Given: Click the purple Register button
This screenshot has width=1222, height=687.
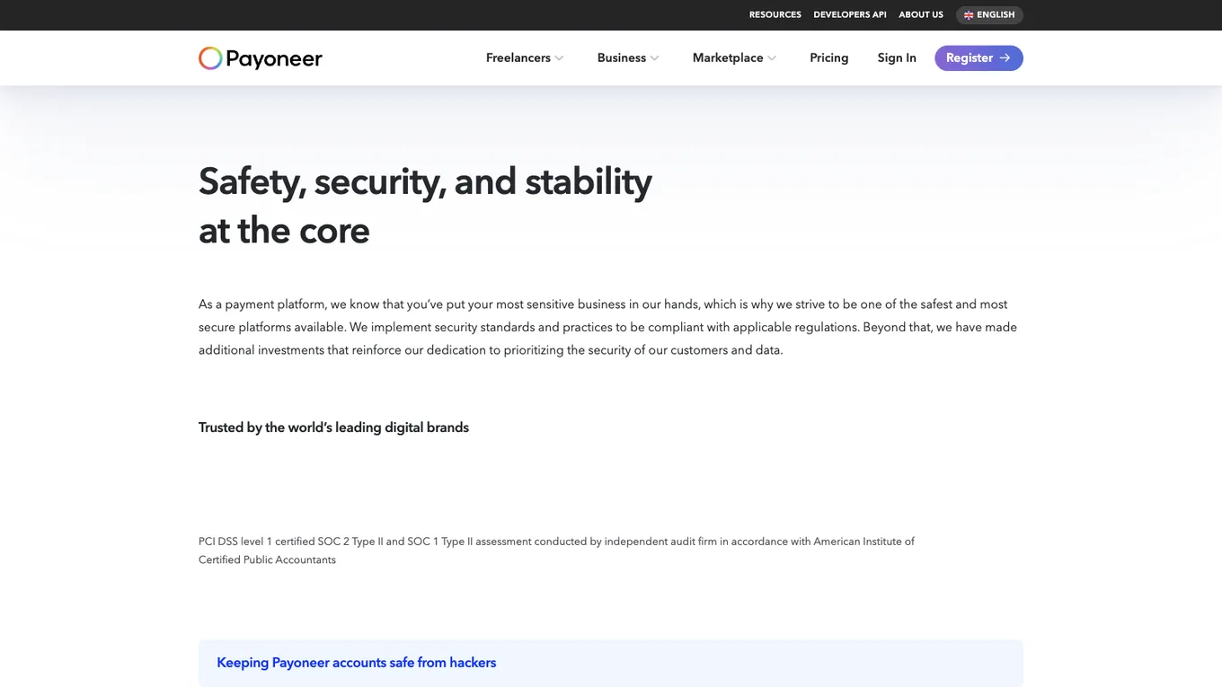Looking at the screenshot, I should 978,58.
